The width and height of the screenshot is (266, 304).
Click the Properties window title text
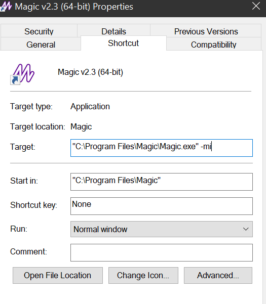(x=74, y=7)
